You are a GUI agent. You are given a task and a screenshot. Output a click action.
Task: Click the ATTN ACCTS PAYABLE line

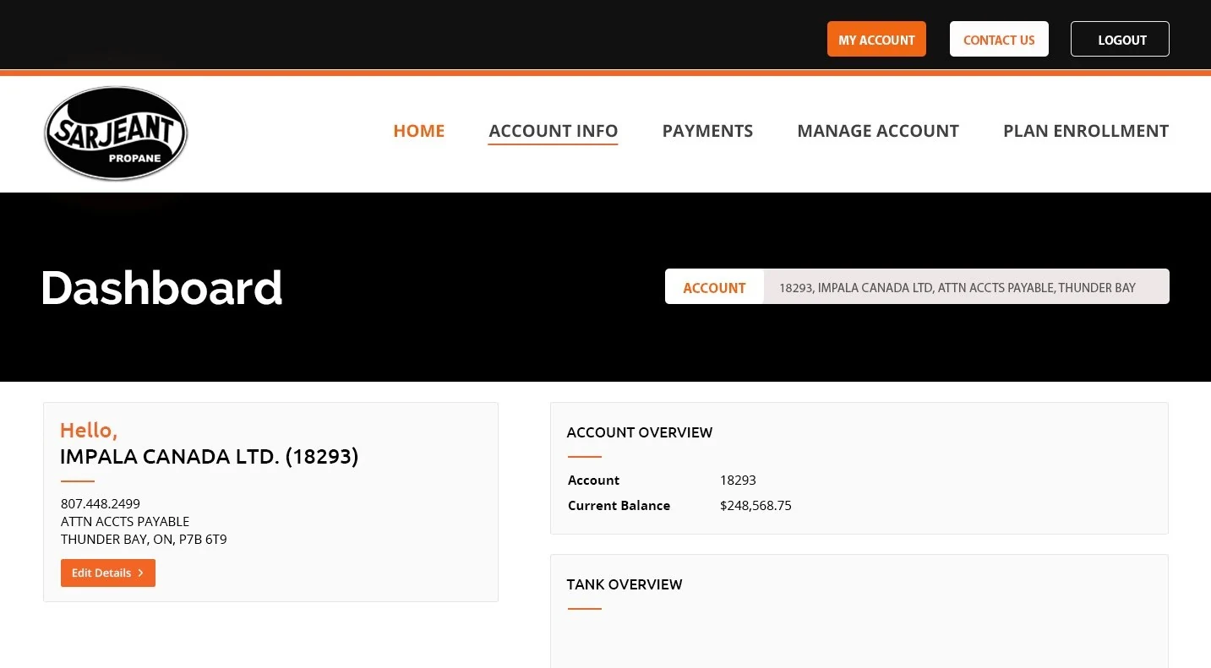[125, 522]
